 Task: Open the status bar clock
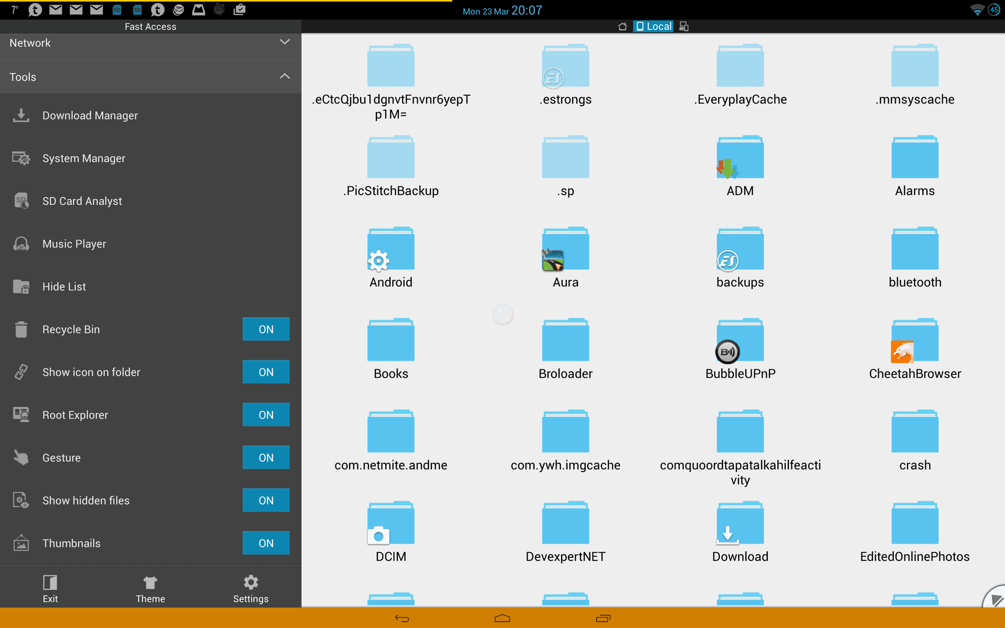pyautogui.click(x=502, y=10)
